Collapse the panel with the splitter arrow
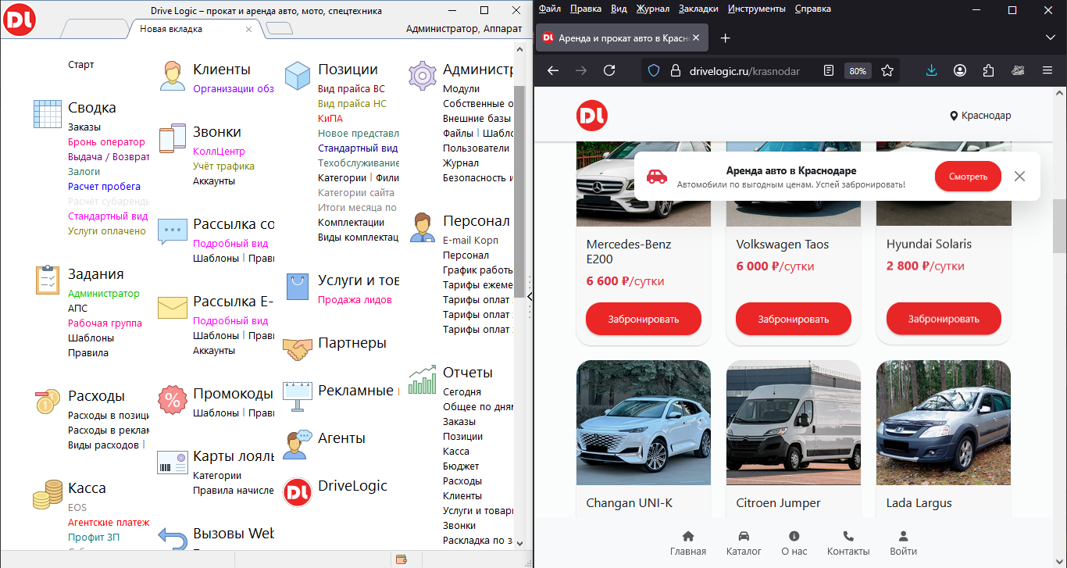The width and height of the screenshot is (1067, 568). pyautogui.click(x=530, y=297)
